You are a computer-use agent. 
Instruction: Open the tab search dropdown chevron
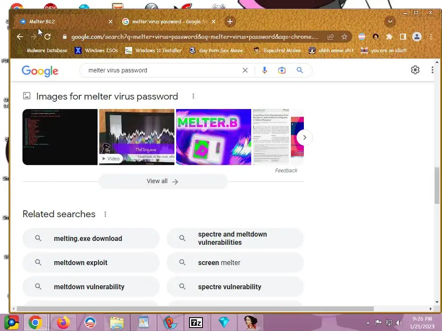[x=390, y=22]
